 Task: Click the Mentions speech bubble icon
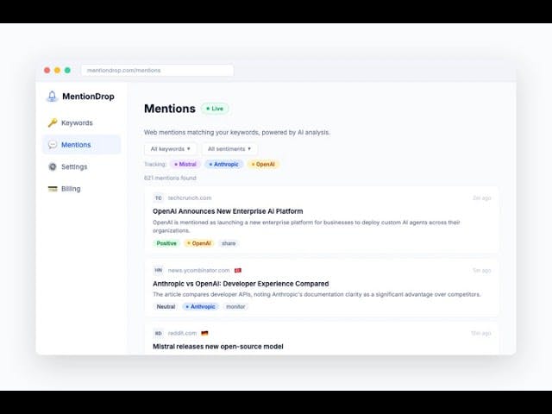[x=53, y=145]
